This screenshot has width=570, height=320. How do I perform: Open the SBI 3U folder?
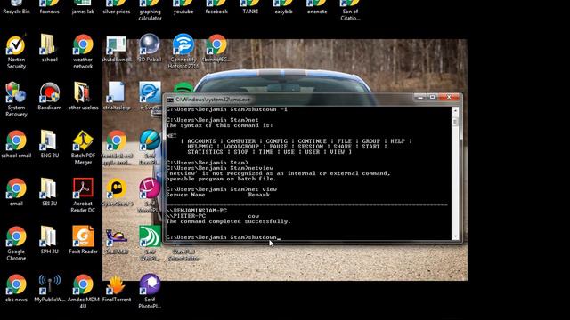(49, 192)
